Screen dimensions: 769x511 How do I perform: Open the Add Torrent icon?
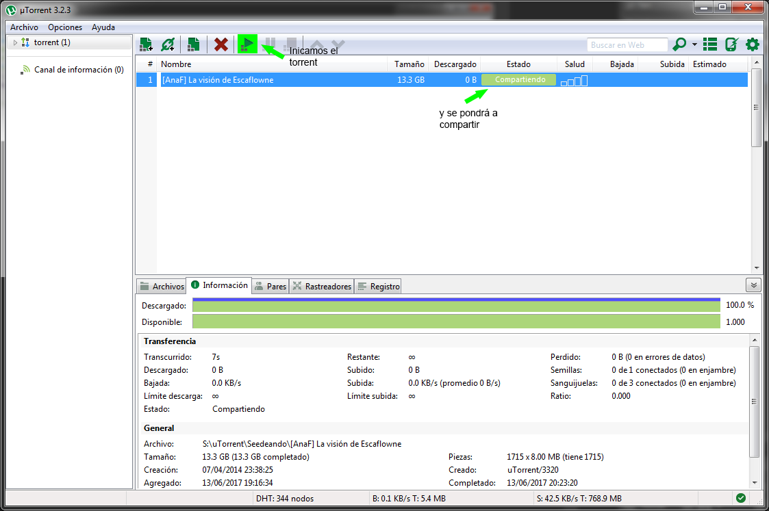click(x=145, y=44)
